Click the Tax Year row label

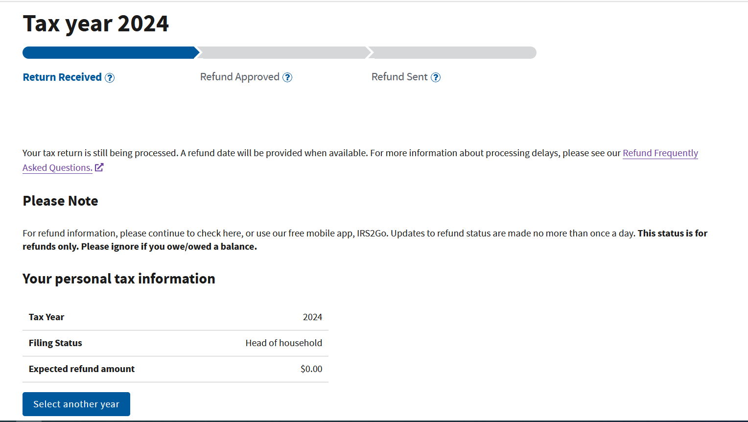click(47, 317)
